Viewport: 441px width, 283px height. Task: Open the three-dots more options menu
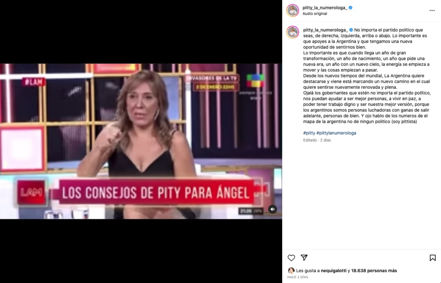[432, 10]
